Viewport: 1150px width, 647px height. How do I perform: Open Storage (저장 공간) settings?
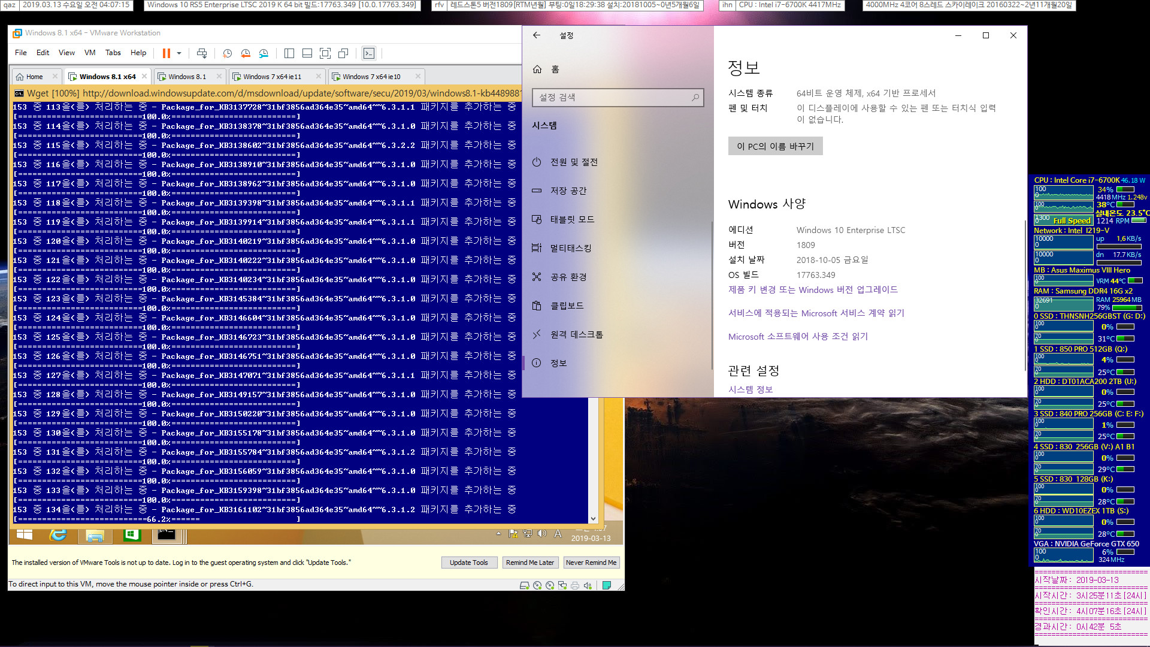tap(618, 191)
